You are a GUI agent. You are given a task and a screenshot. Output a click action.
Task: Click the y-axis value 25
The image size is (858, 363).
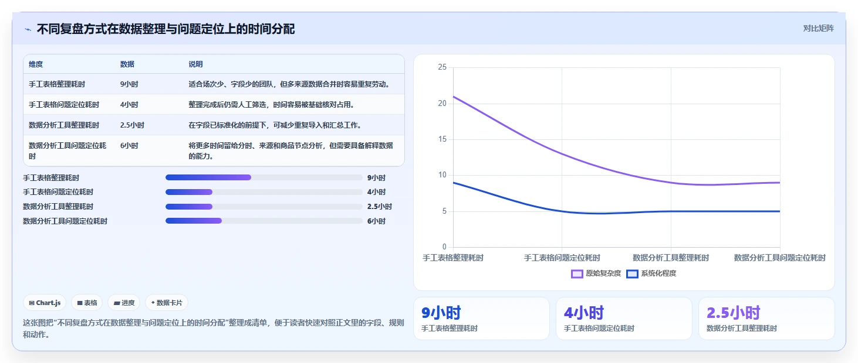(442, 67)
